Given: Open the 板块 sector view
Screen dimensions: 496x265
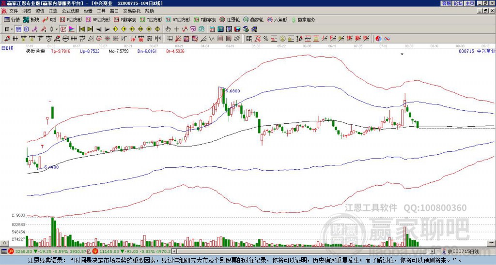Looking at the screenshot, I should [31, 20].
